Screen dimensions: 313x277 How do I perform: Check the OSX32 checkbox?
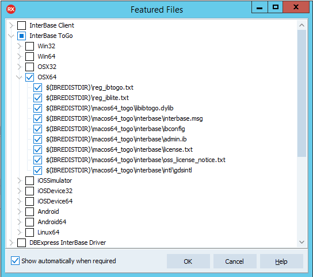29,67
